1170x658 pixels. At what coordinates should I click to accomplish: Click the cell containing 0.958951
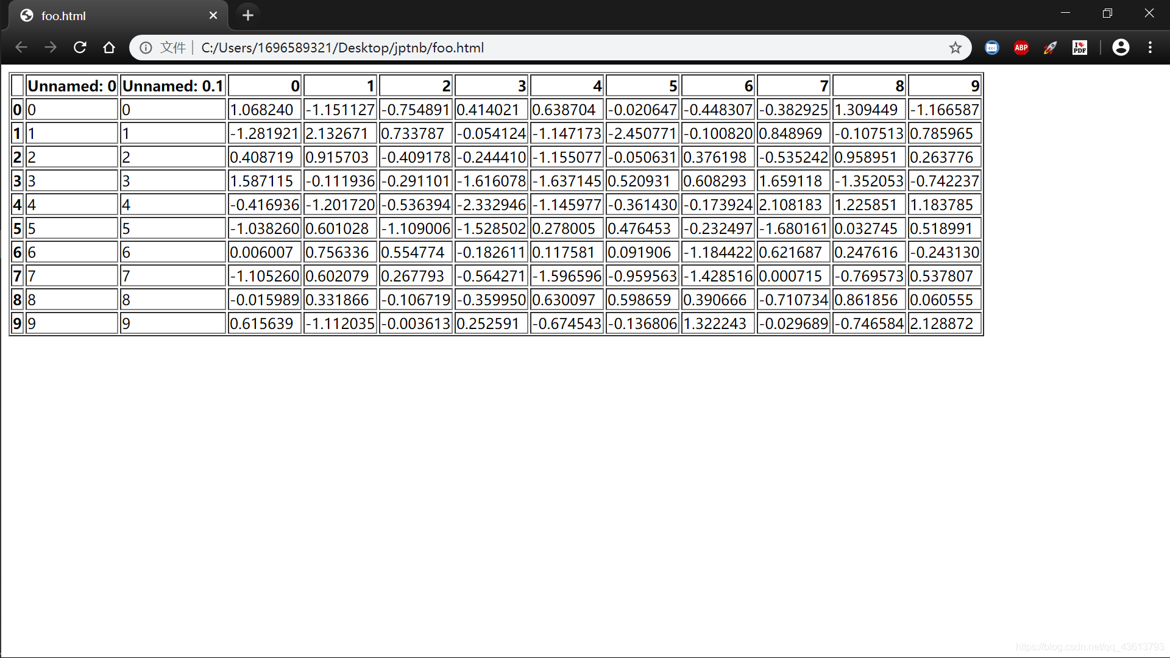[x=869, y=157]
